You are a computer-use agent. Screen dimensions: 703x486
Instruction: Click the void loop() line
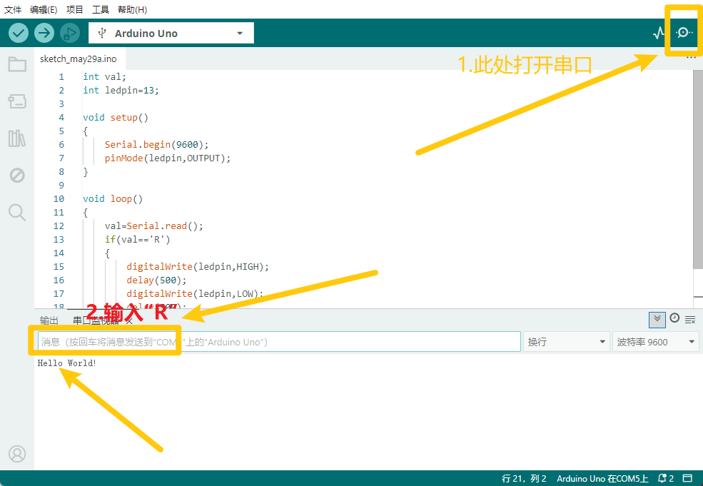coord(113,198)
